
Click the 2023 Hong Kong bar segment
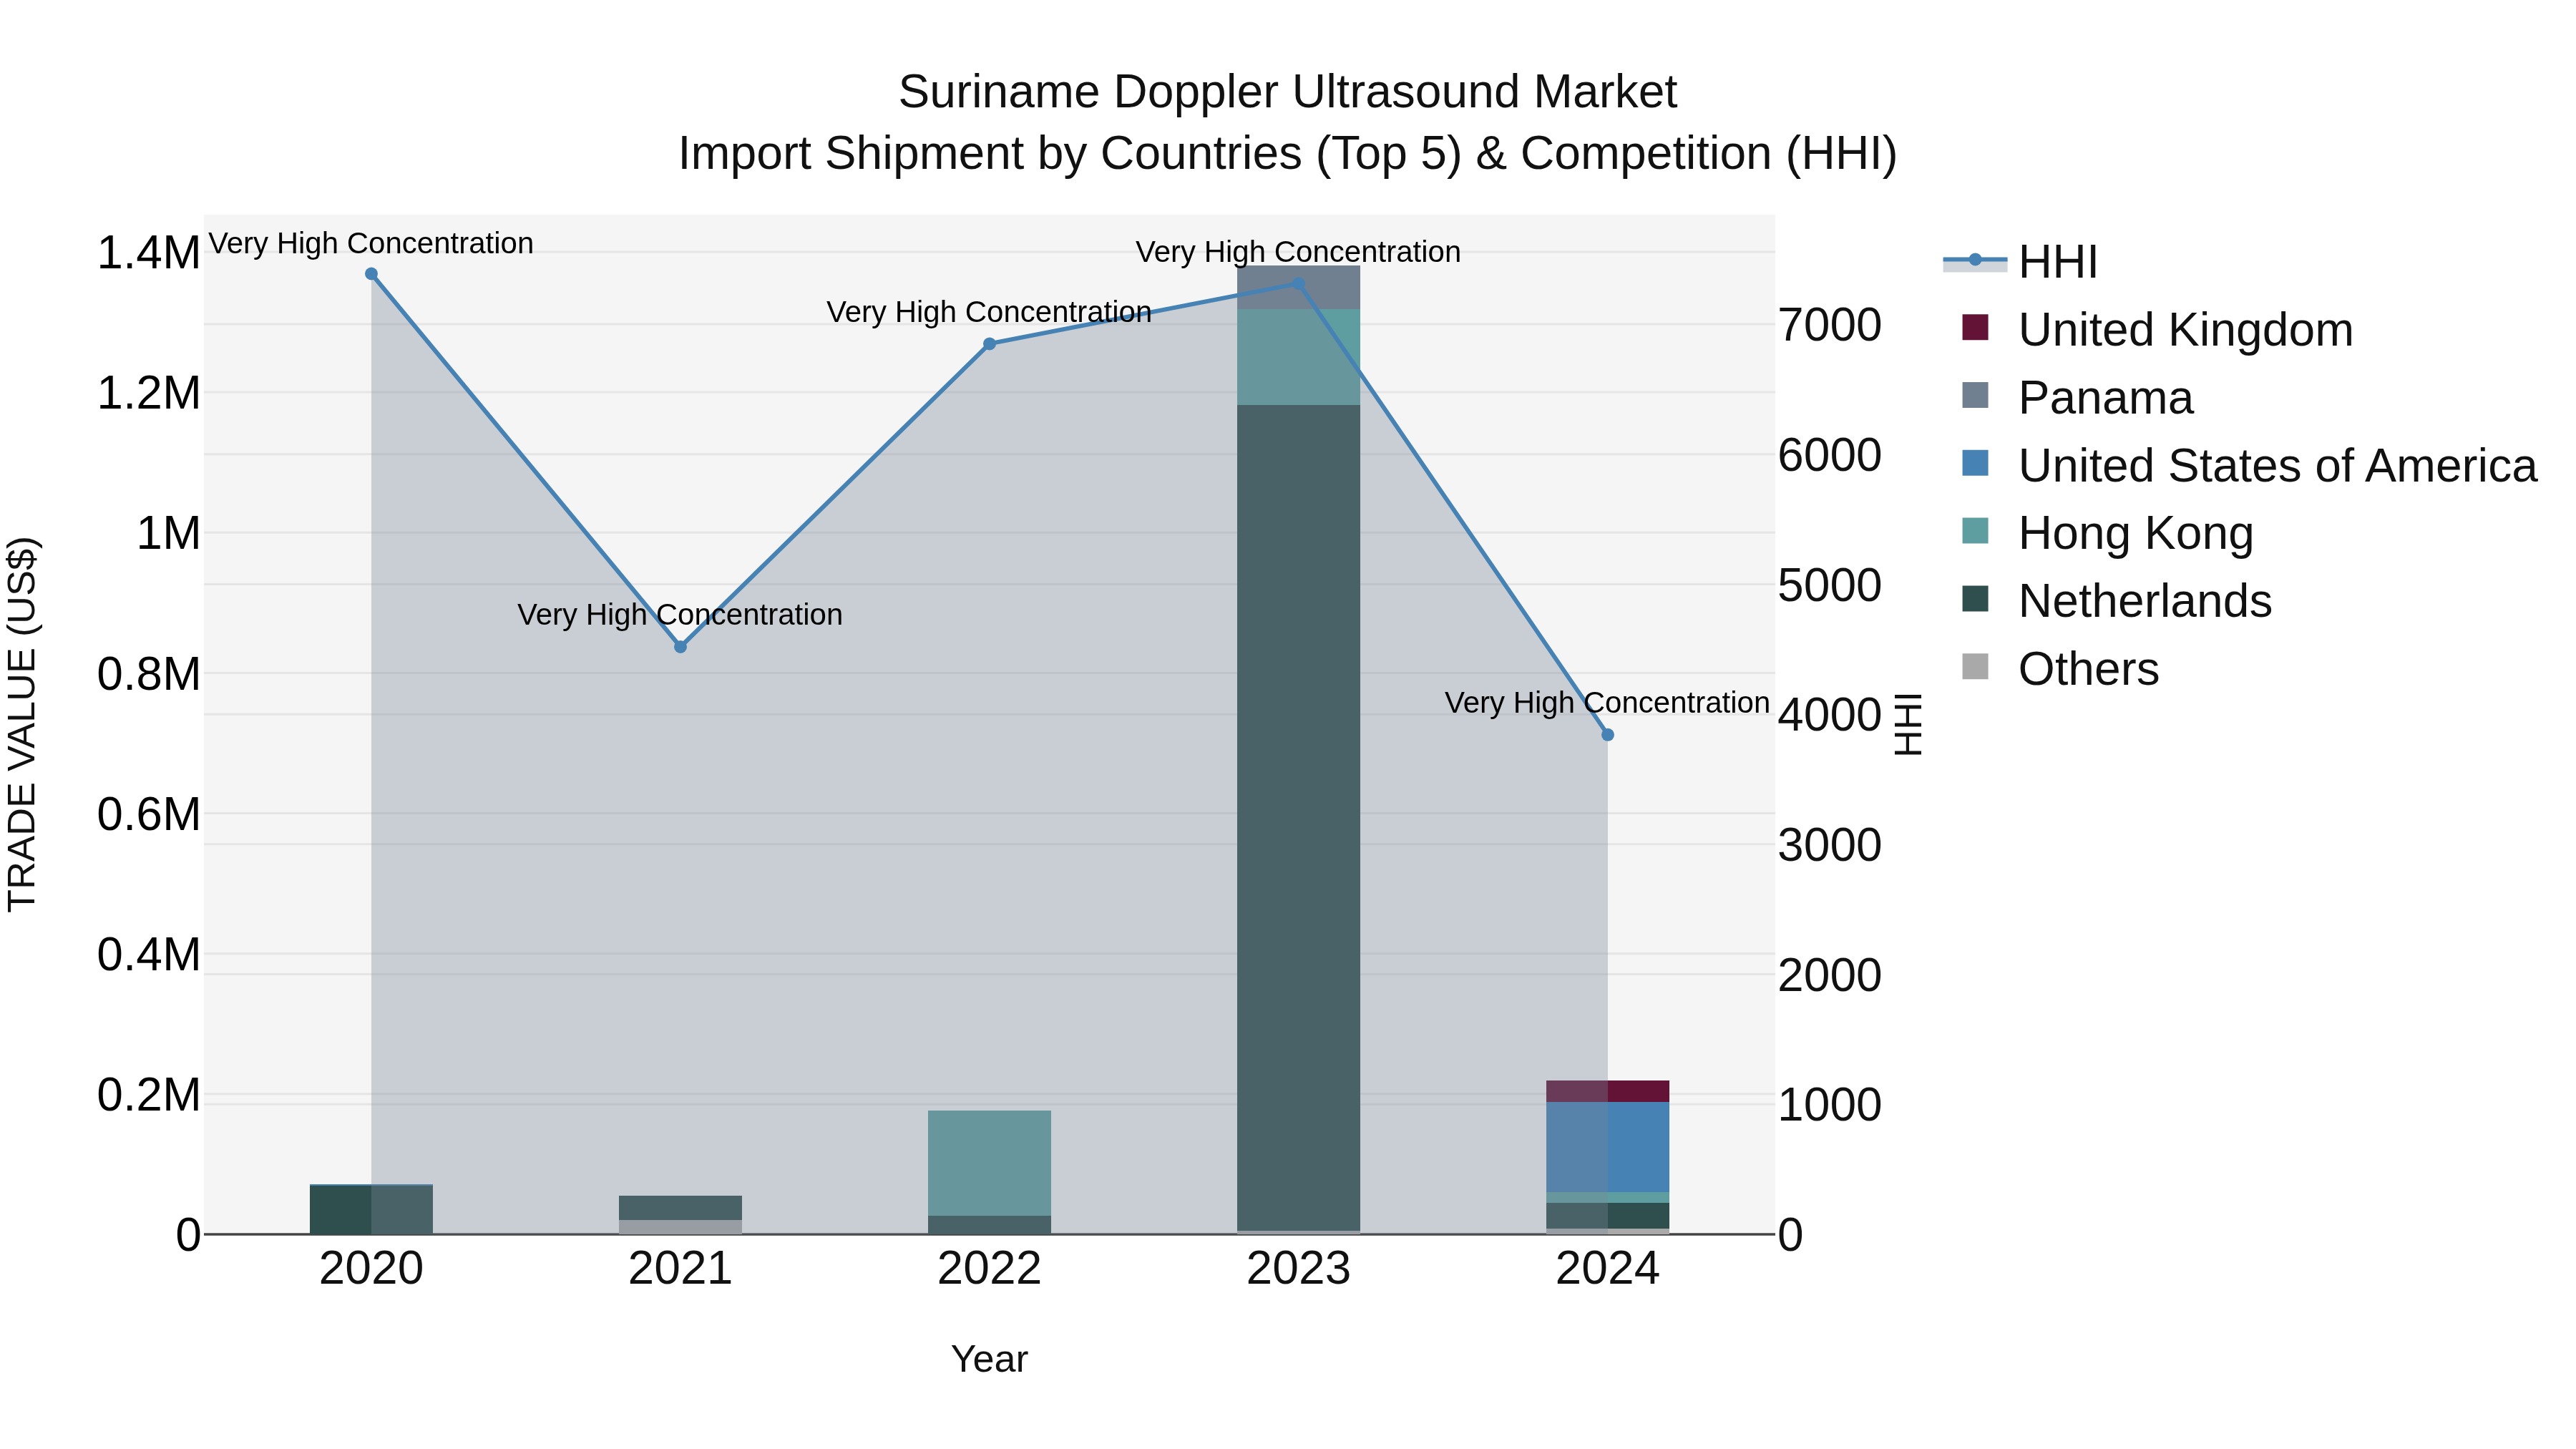[1298, 357]
